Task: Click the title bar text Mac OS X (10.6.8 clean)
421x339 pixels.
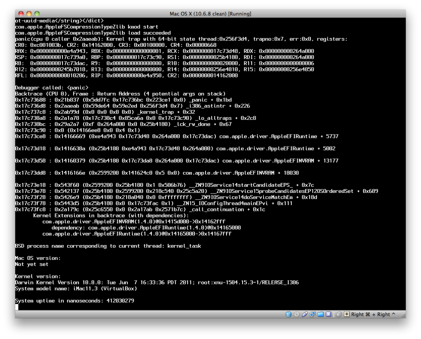Action: [210, 14]
